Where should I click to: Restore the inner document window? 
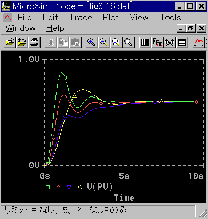(191, 28)
